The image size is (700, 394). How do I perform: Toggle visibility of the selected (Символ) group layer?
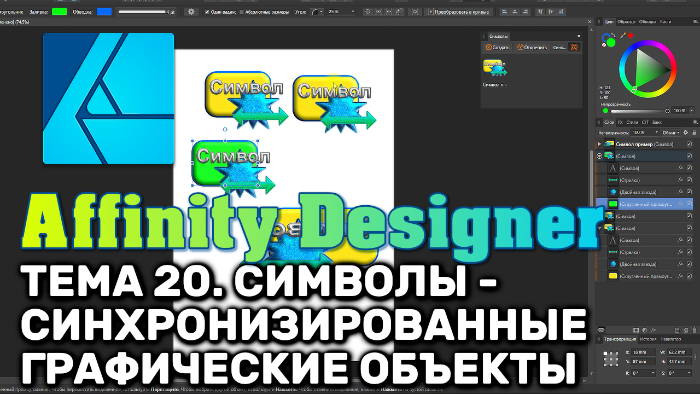(689, 156)
